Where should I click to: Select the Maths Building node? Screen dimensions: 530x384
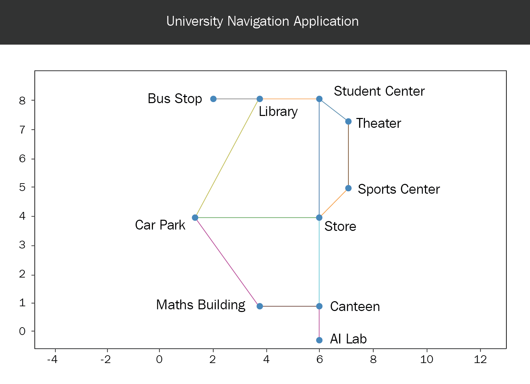pos(260,306)
